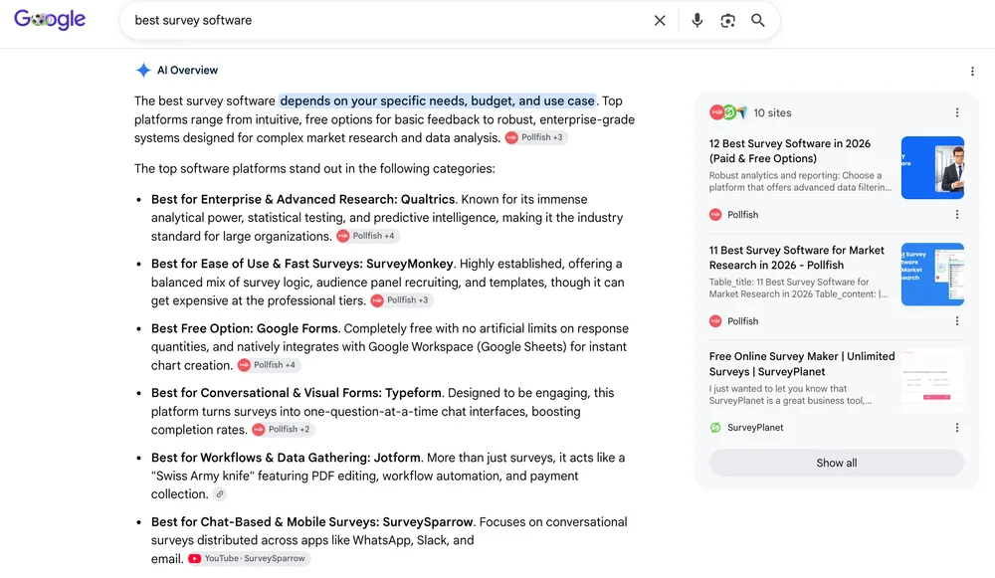Open the 'YouTube · SurveySparrow' source chip
The height and width of the screenshot is (578, 995).
pyautogui.click(x=248, y=559)
